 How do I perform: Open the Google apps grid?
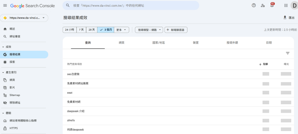[x=286, y=5]
